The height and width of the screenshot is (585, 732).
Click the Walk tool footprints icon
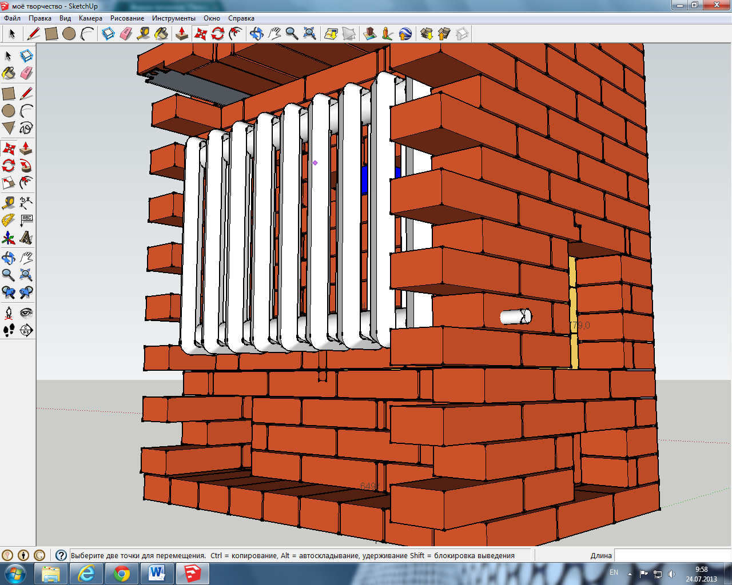point(9,330)
